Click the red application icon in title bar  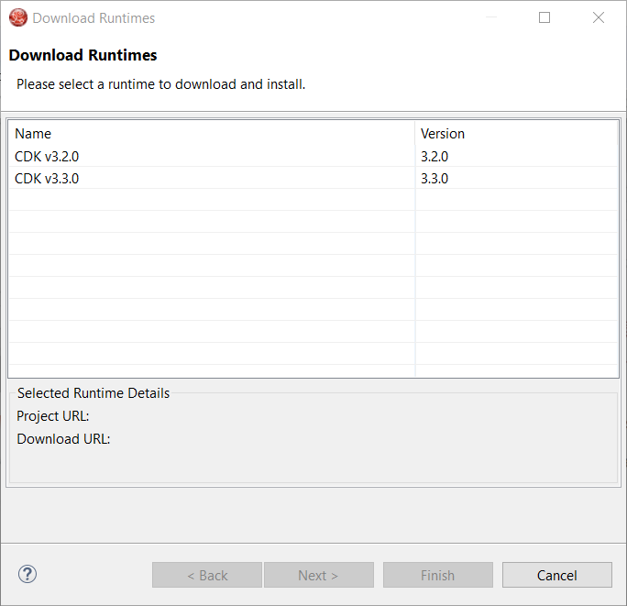click(17, 17)
